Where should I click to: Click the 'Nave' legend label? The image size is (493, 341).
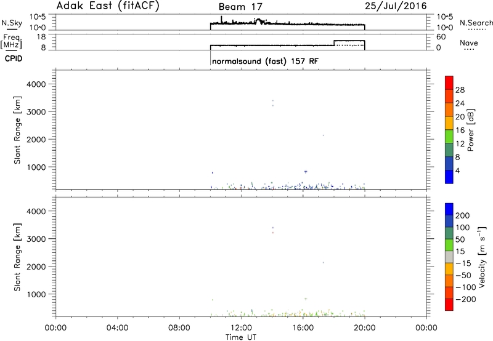468,42
